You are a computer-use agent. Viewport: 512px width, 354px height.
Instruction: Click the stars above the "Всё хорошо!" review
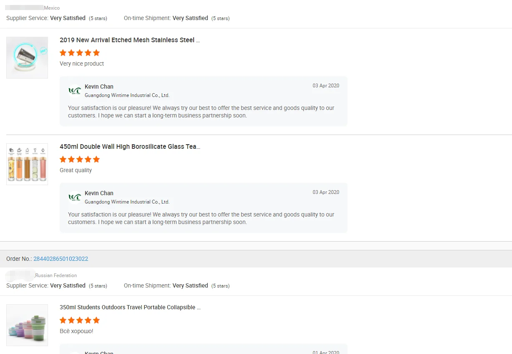(80, 320)
